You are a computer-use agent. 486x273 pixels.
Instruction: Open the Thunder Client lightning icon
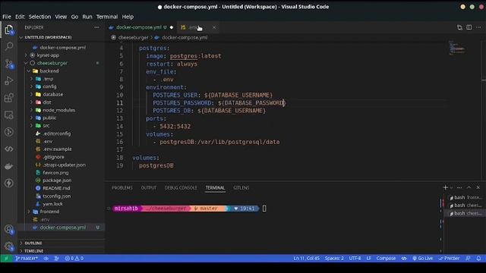coord(8,183)
